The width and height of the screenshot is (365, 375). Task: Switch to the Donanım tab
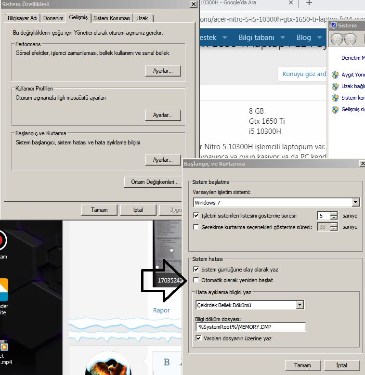(53, 18)
